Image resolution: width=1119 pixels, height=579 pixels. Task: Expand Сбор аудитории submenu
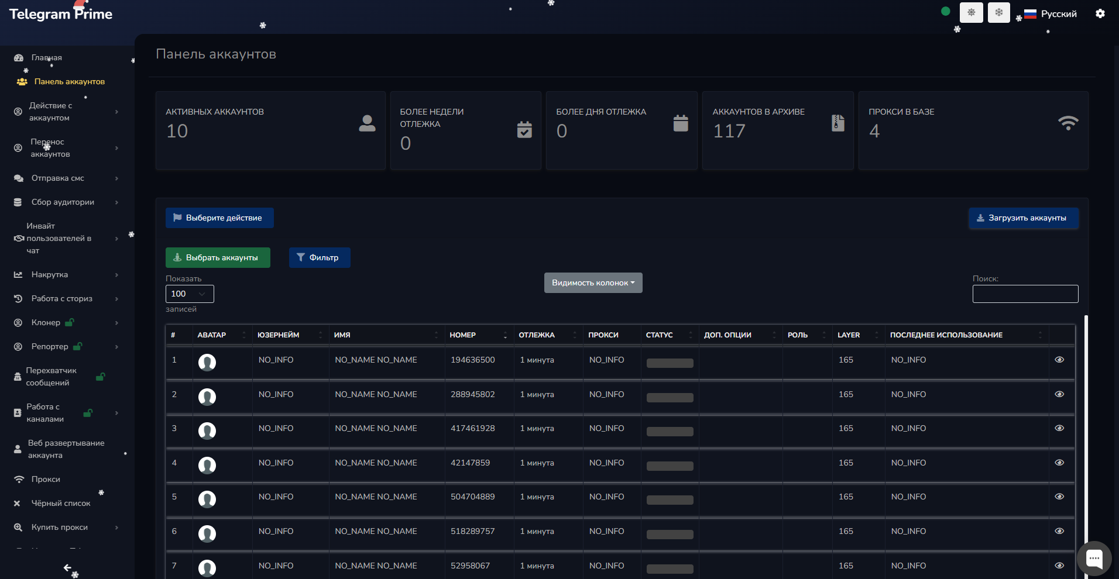66,202
